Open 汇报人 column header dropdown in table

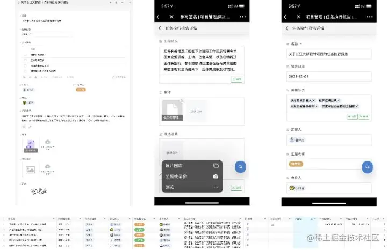(130, 219)
